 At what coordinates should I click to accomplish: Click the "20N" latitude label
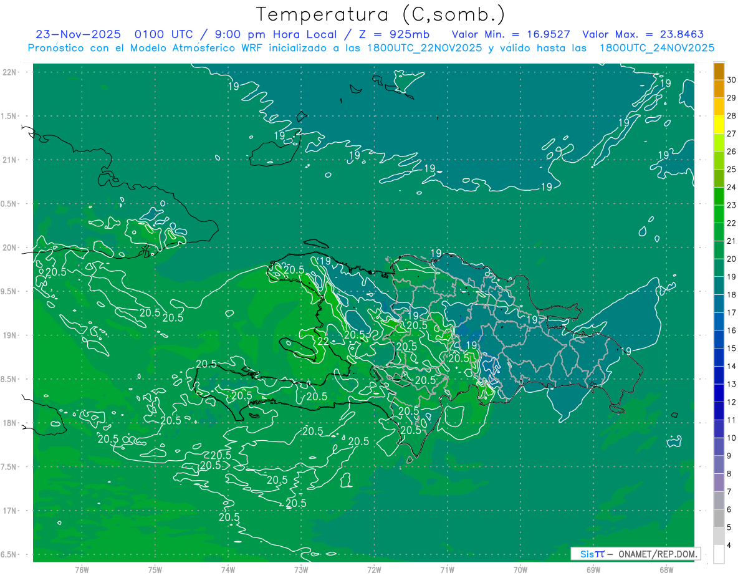coord(10,248)
